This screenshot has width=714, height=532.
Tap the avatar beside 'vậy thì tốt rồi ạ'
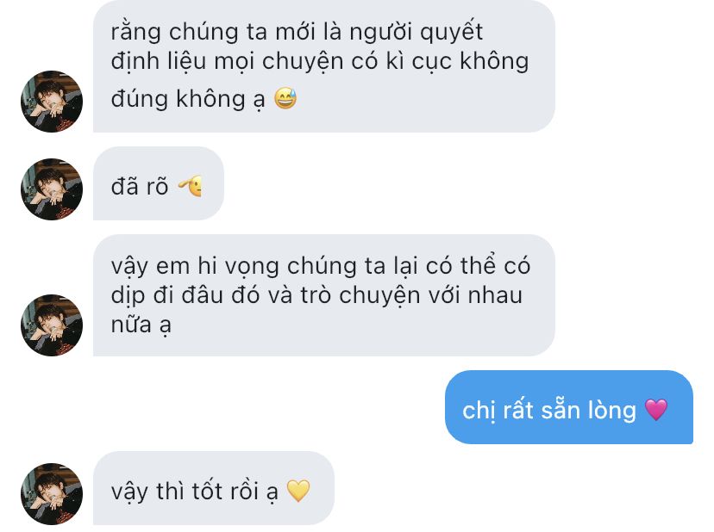[x=52, y=494]
